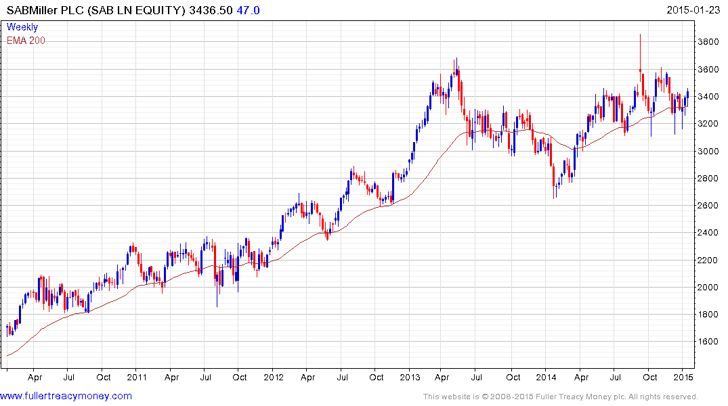Click the 2013 year label on time axis

pyautogui.click(x=410, y=377)
